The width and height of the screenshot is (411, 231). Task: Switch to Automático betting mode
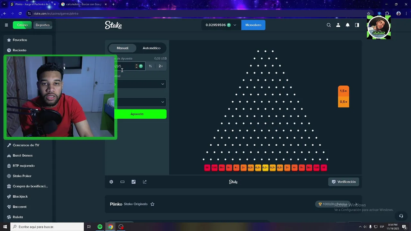coord(152,48)
